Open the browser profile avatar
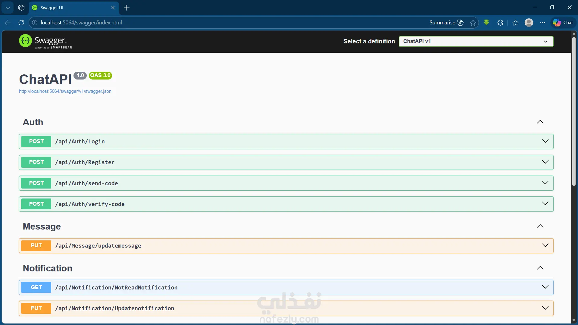This screenshot has width=578, height=325. point(529,23)
